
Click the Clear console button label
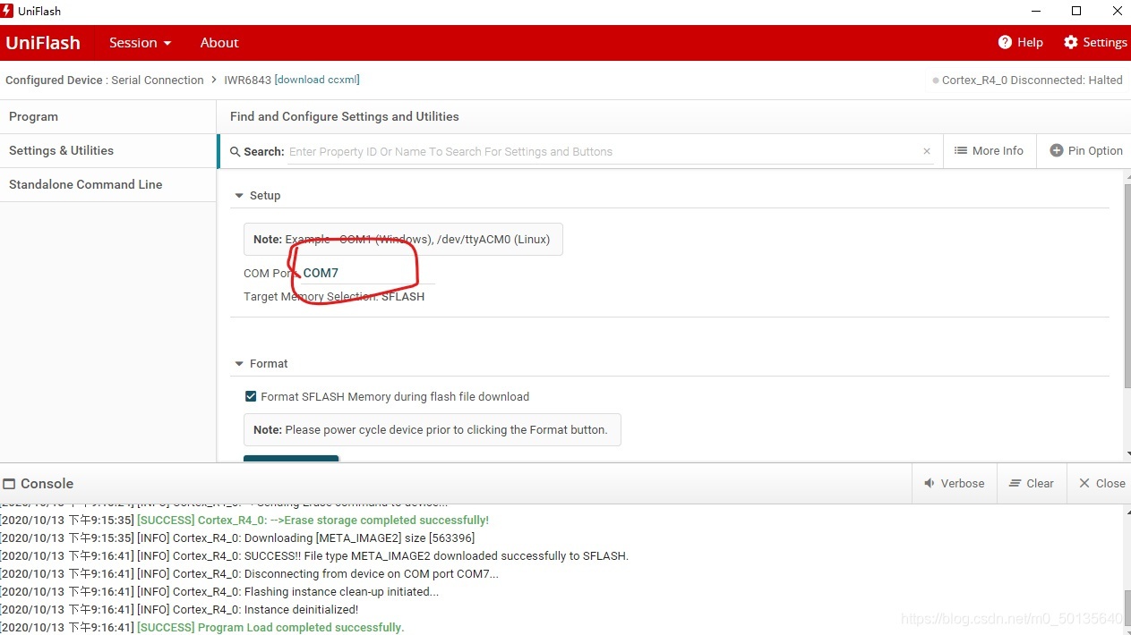1040,483
